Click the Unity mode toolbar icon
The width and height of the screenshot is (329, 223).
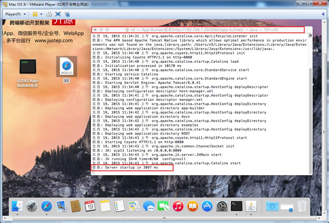[x=67, y=14]
